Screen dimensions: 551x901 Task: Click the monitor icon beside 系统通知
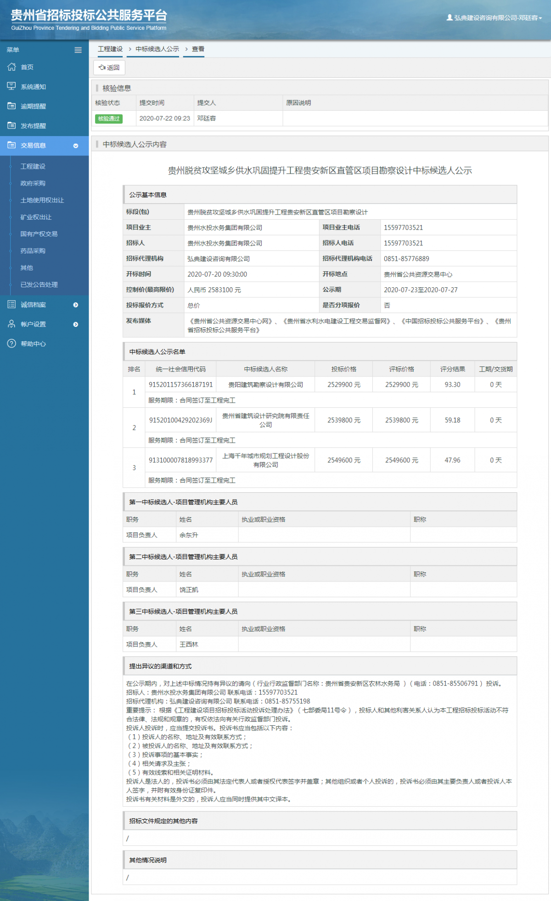point(11,86)
